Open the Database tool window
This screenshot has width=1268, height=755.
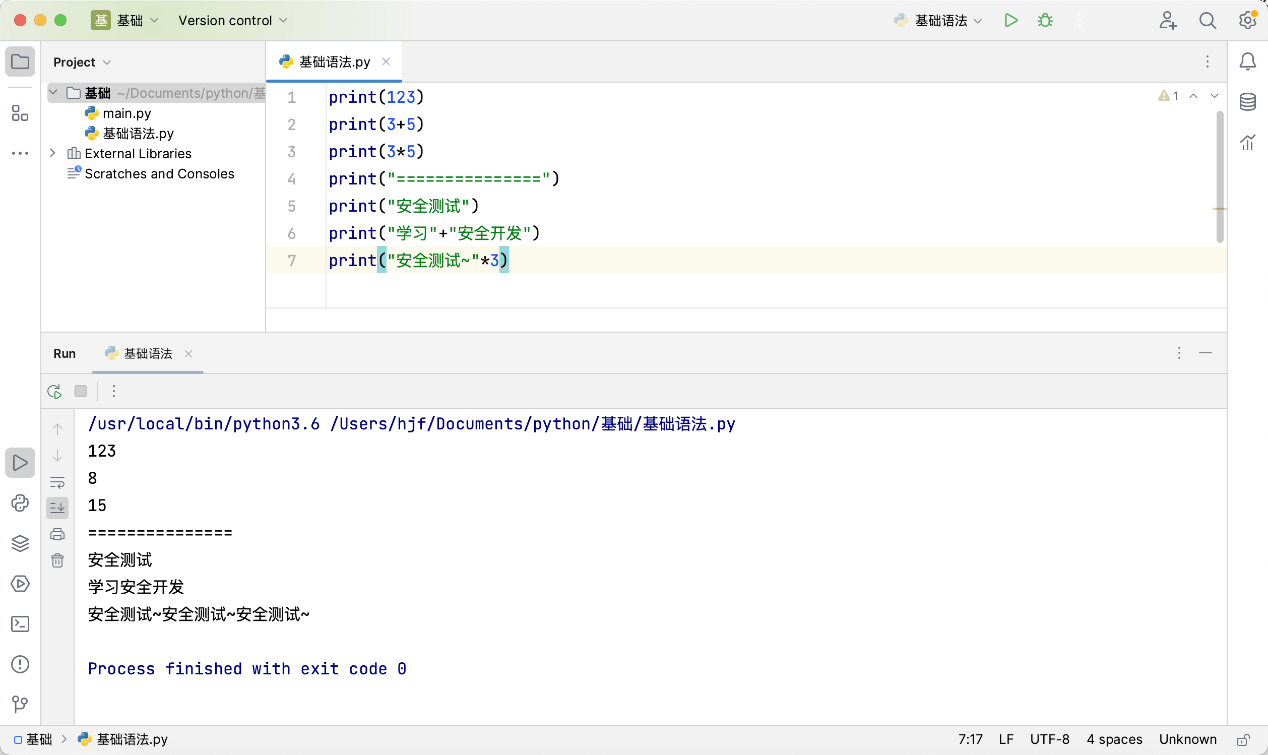[1247, 102]
